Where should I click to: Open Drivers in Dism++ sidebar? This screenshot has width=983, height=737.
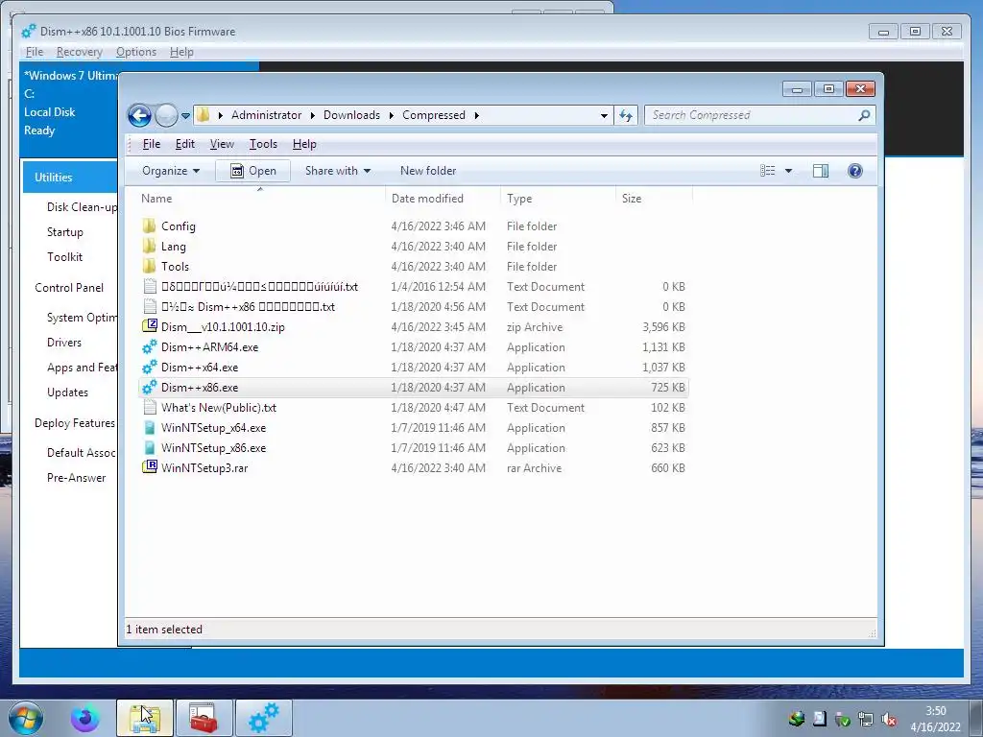coord(64,343)
